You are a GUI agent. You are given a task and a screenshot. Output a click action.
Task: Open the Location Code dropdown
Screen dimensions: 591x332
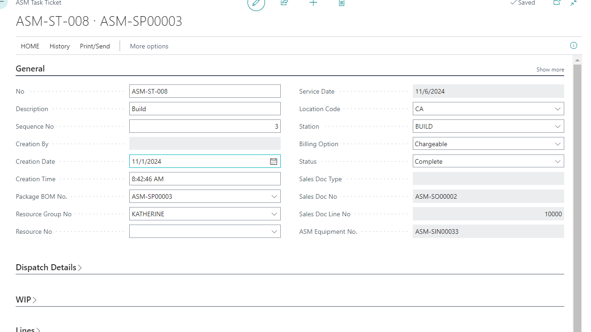(x=557, y=109)
